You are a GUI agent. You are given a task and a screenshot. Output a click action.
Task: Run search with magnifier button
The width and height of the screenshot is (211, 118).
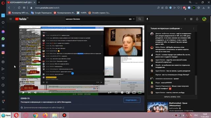[140, 19]
